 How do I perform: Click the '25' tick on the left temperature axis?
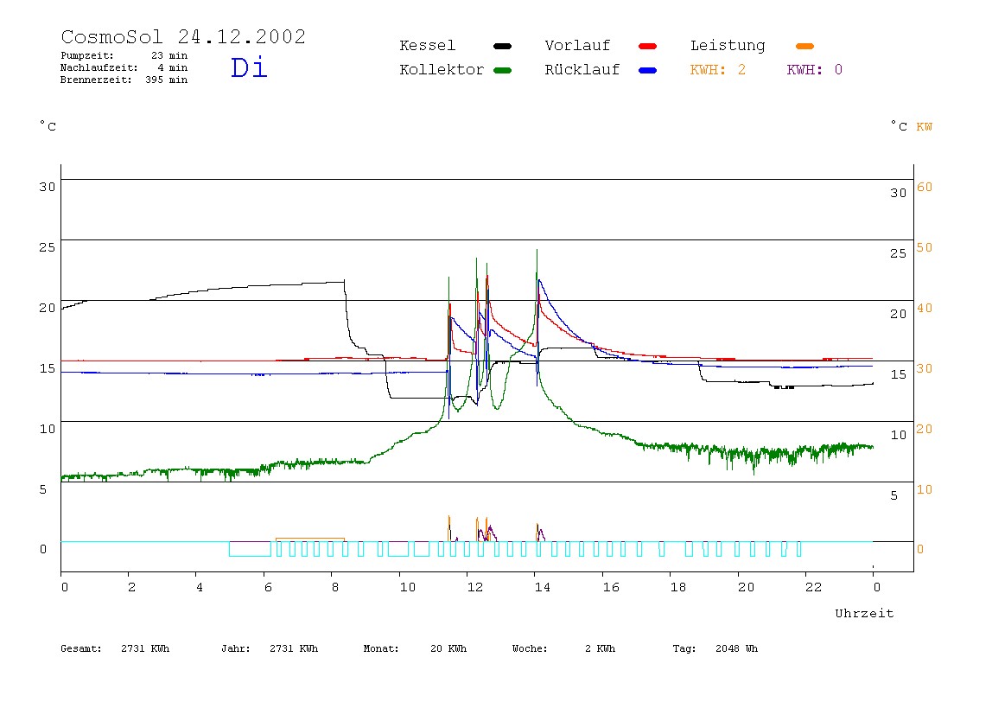[x=48, y=247]
